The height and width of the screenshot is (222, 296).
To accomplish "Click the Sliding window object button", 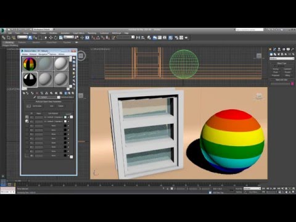I will (x=287, y=75).
